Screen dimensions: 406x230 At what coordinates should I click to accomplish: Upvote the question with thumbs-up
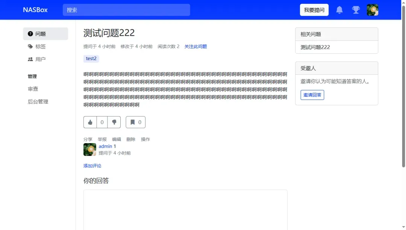[90, 122]
